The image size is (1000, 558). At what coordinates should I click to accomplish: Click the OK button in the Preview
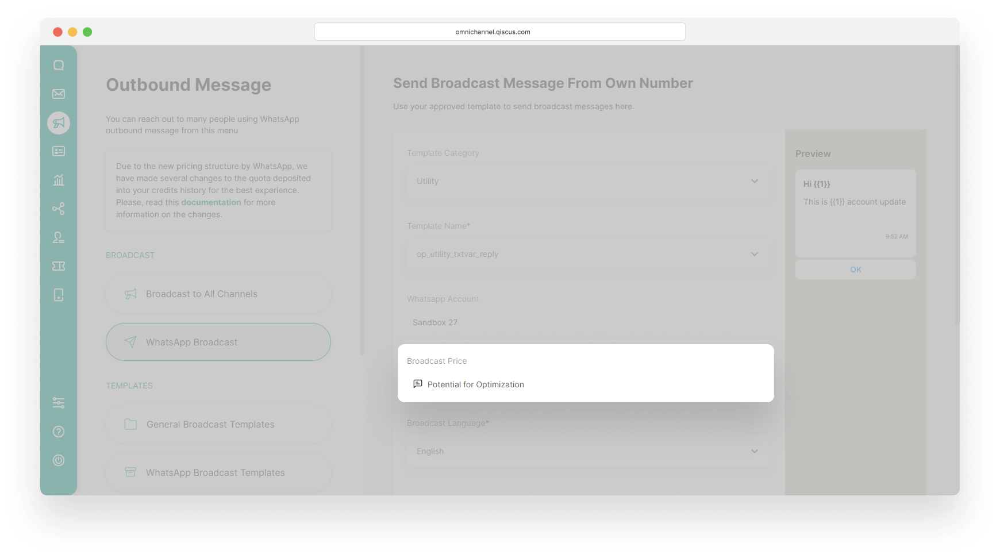(856, 270)
